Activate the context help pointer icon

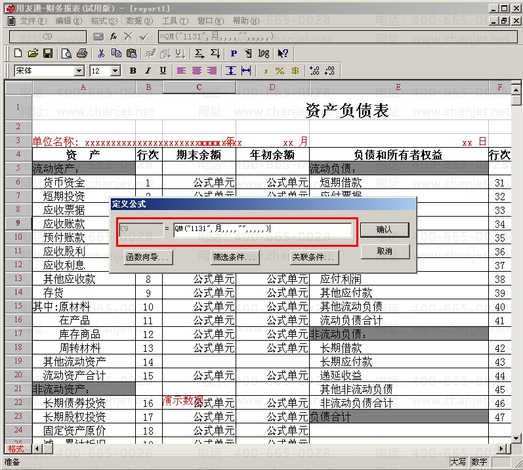(x=283, y=53)
